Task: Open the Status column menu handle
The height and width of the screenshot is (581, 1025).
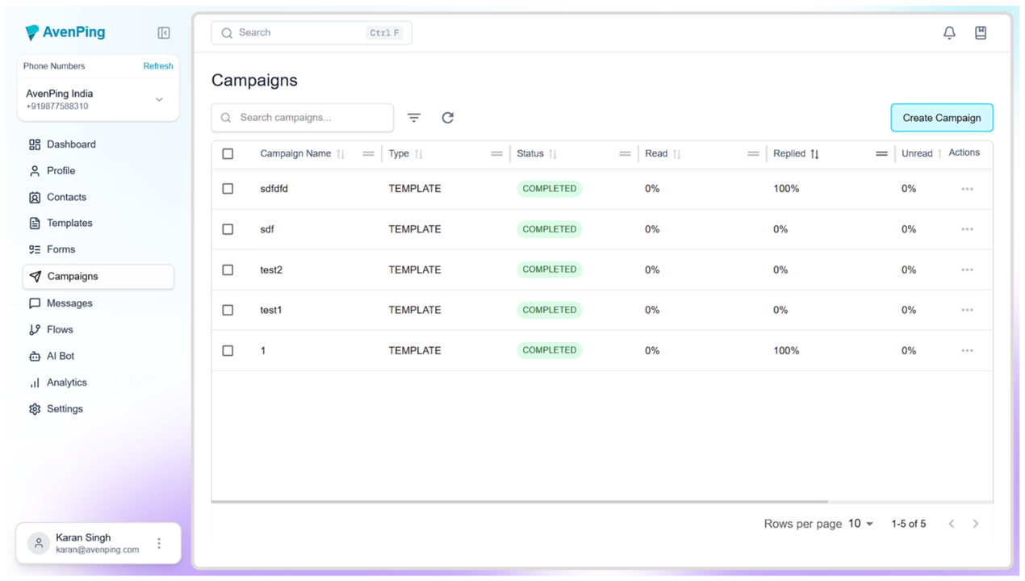Action: 625,153
